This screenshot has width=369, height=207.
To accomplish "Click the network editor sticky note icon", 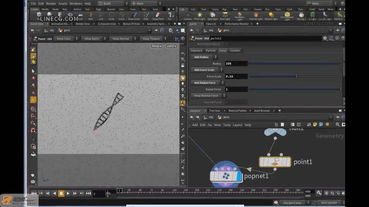I will coord(315,124).
